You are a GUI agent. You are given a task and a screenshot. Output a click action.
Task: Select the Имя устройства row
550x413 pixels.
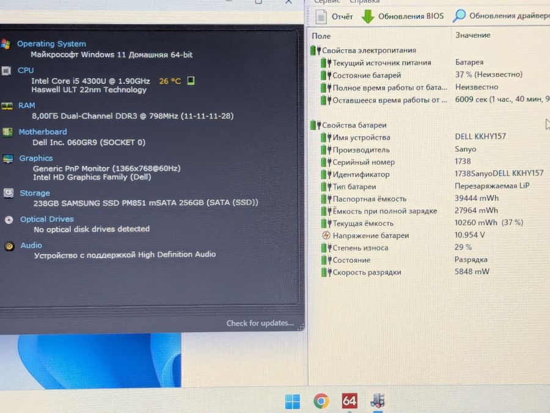click(x=435, y=137)
